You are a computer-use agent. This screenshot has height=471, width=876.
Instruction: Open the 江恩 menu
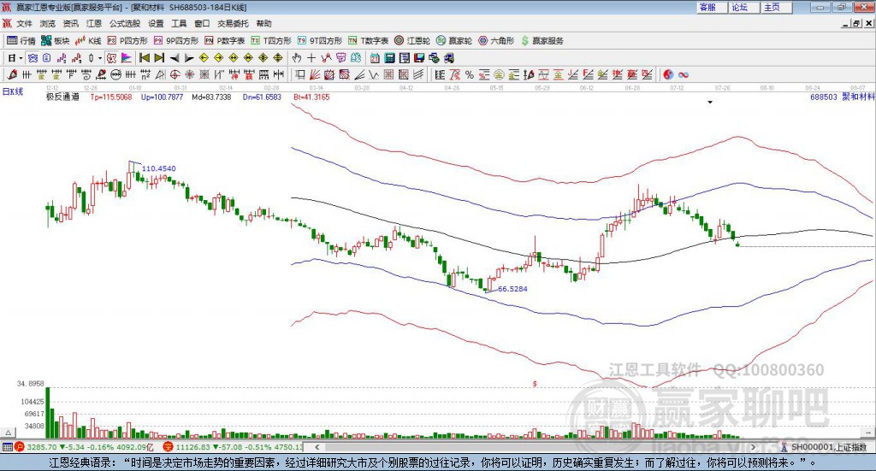pos(94,23)
